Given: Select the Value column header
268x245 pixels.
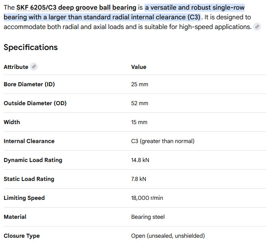Looking at the screenshot, I should click(139, 67).
